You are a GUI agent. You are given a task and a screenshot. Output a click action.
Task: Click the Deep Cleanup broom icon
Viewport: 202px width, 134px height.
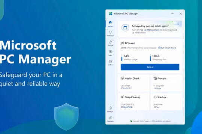point(122,97)
